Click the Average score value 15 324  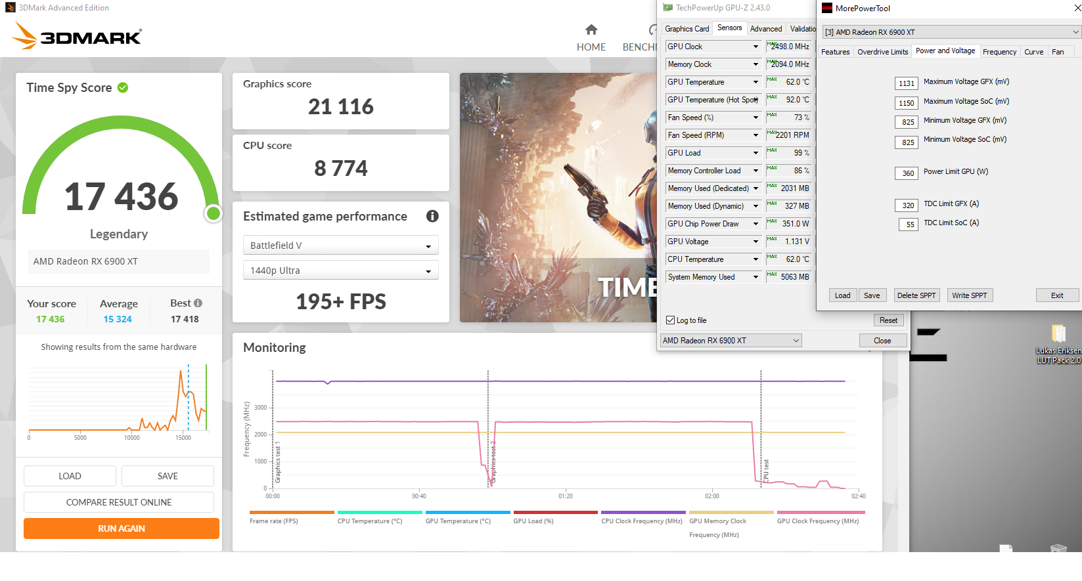[x=118, y=319]
